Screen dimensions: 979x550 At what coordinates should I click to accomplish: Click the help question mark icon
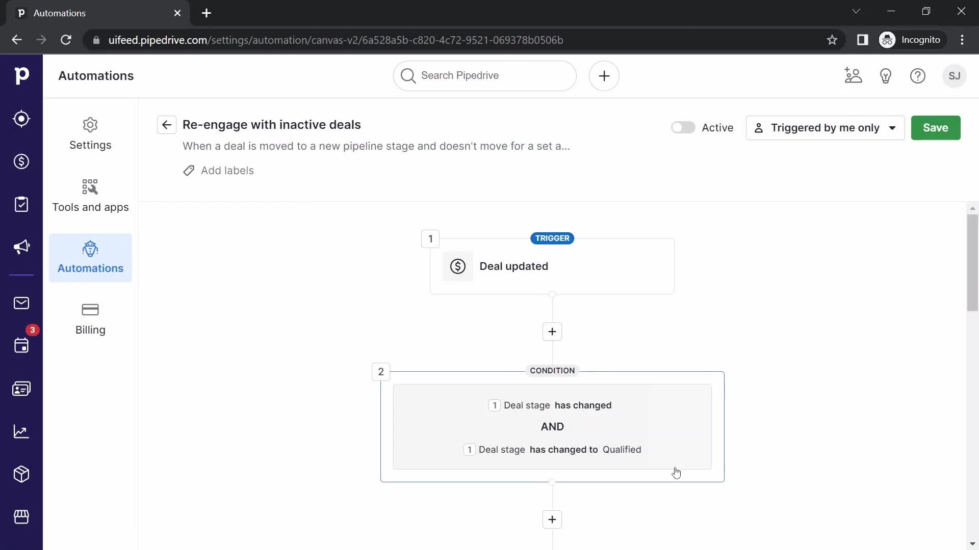[x=918, y=75]
